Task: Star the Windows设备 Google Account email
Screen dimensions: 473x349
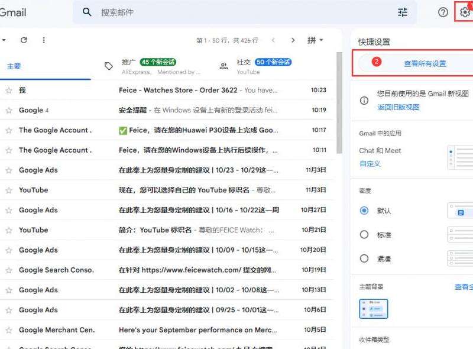Action: click(x=9, y=150)
